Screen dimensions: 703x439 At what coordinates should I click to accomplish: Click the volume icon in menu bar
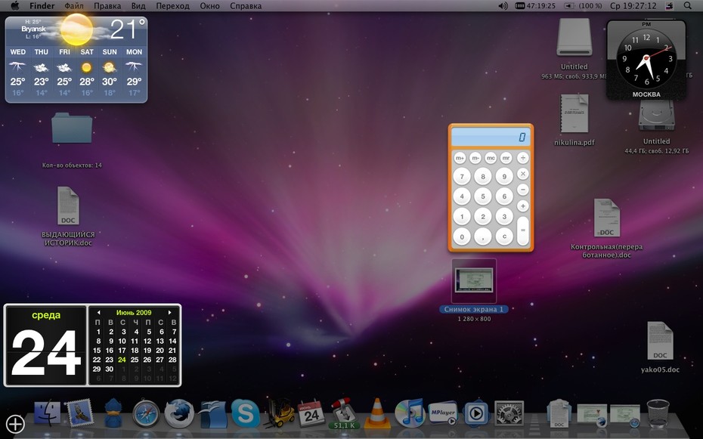pyautogui.click(x=503, y=6)
